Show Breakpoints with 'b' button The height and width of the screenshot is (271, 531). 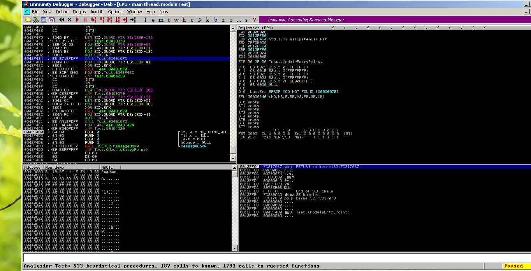(x=215, y=20)
